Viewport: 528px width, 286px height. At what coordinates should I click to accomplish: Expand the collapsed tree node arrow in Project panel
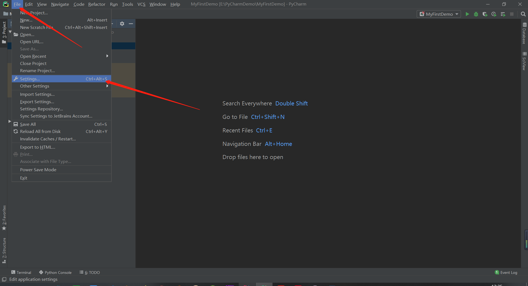tap(10, 121)
